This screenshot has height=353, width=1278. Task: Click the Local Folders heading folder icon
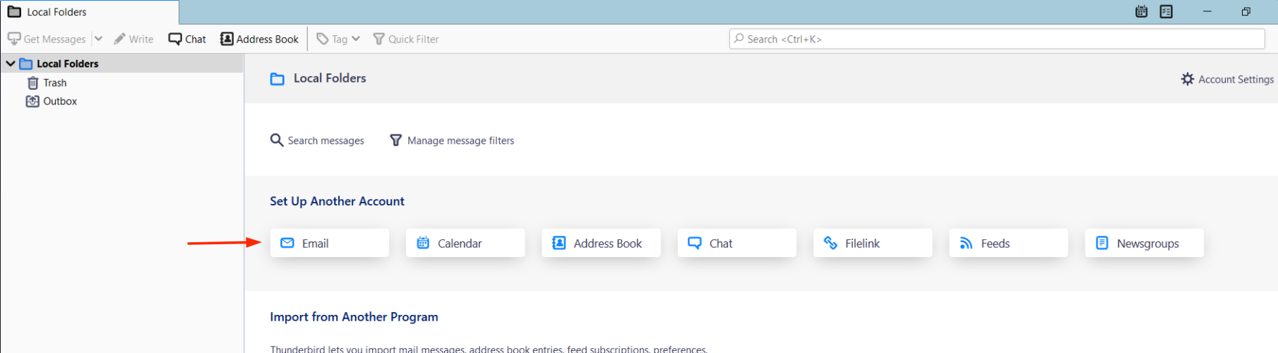tap(277, 79)
